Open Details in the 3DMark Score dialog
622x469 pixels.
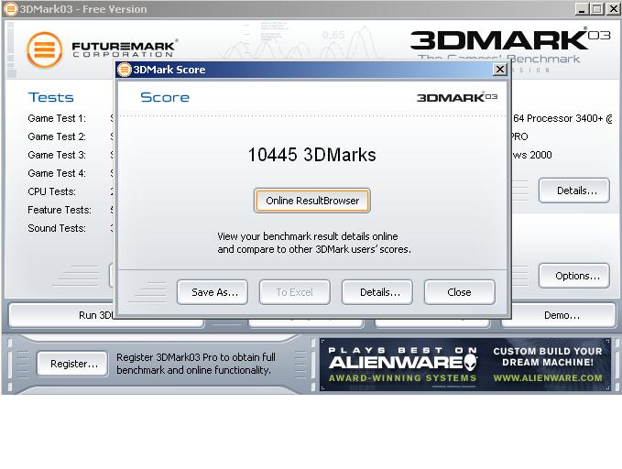[x=377, y=292]
